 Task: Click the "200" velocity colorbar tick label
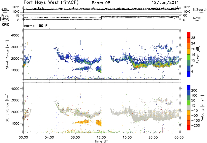point(194,90)
